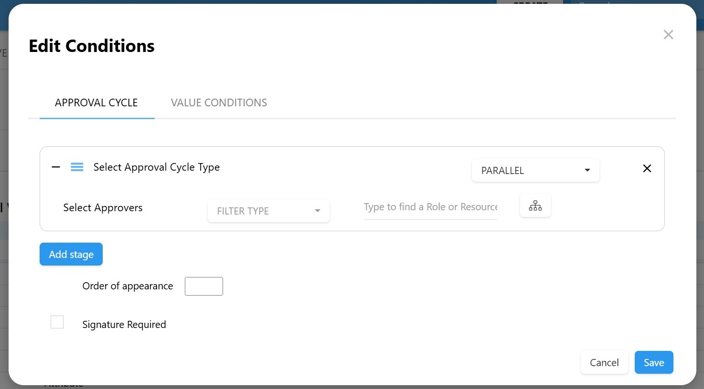Click the stage drag handle icon
Image resolution: width=704 pixels, height=389 pixels.
click(77, 167)
